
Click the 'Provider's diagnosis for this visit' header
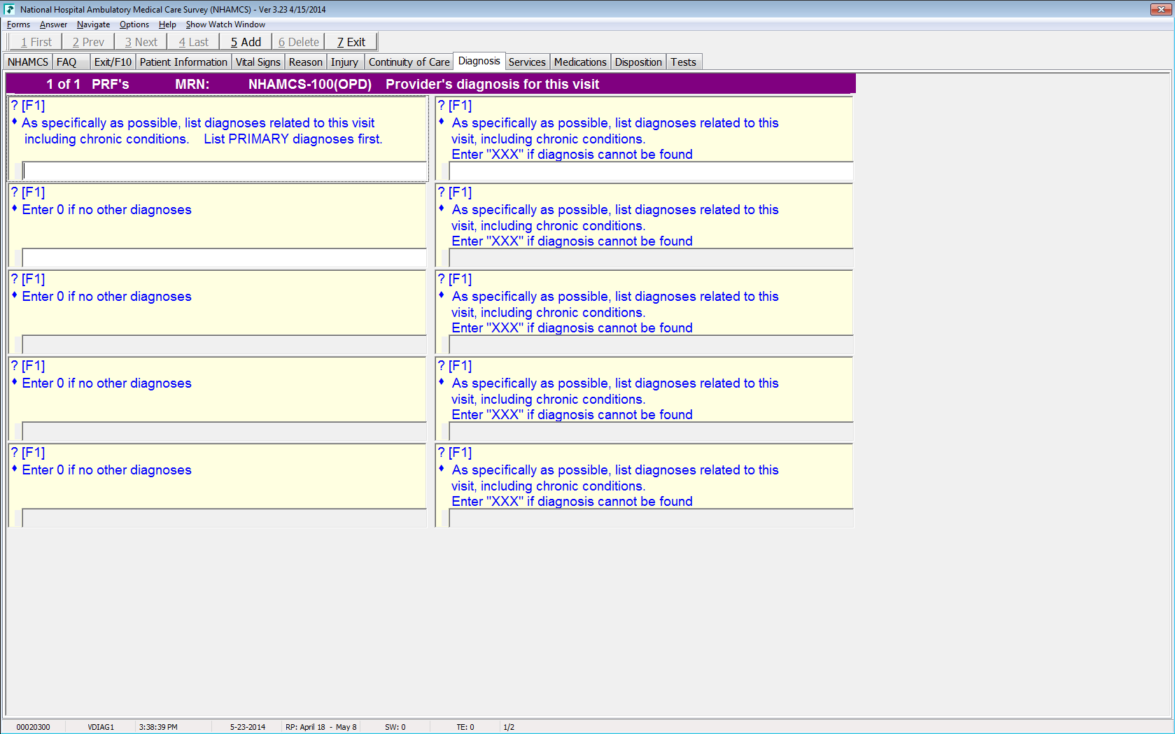[492, 84]
